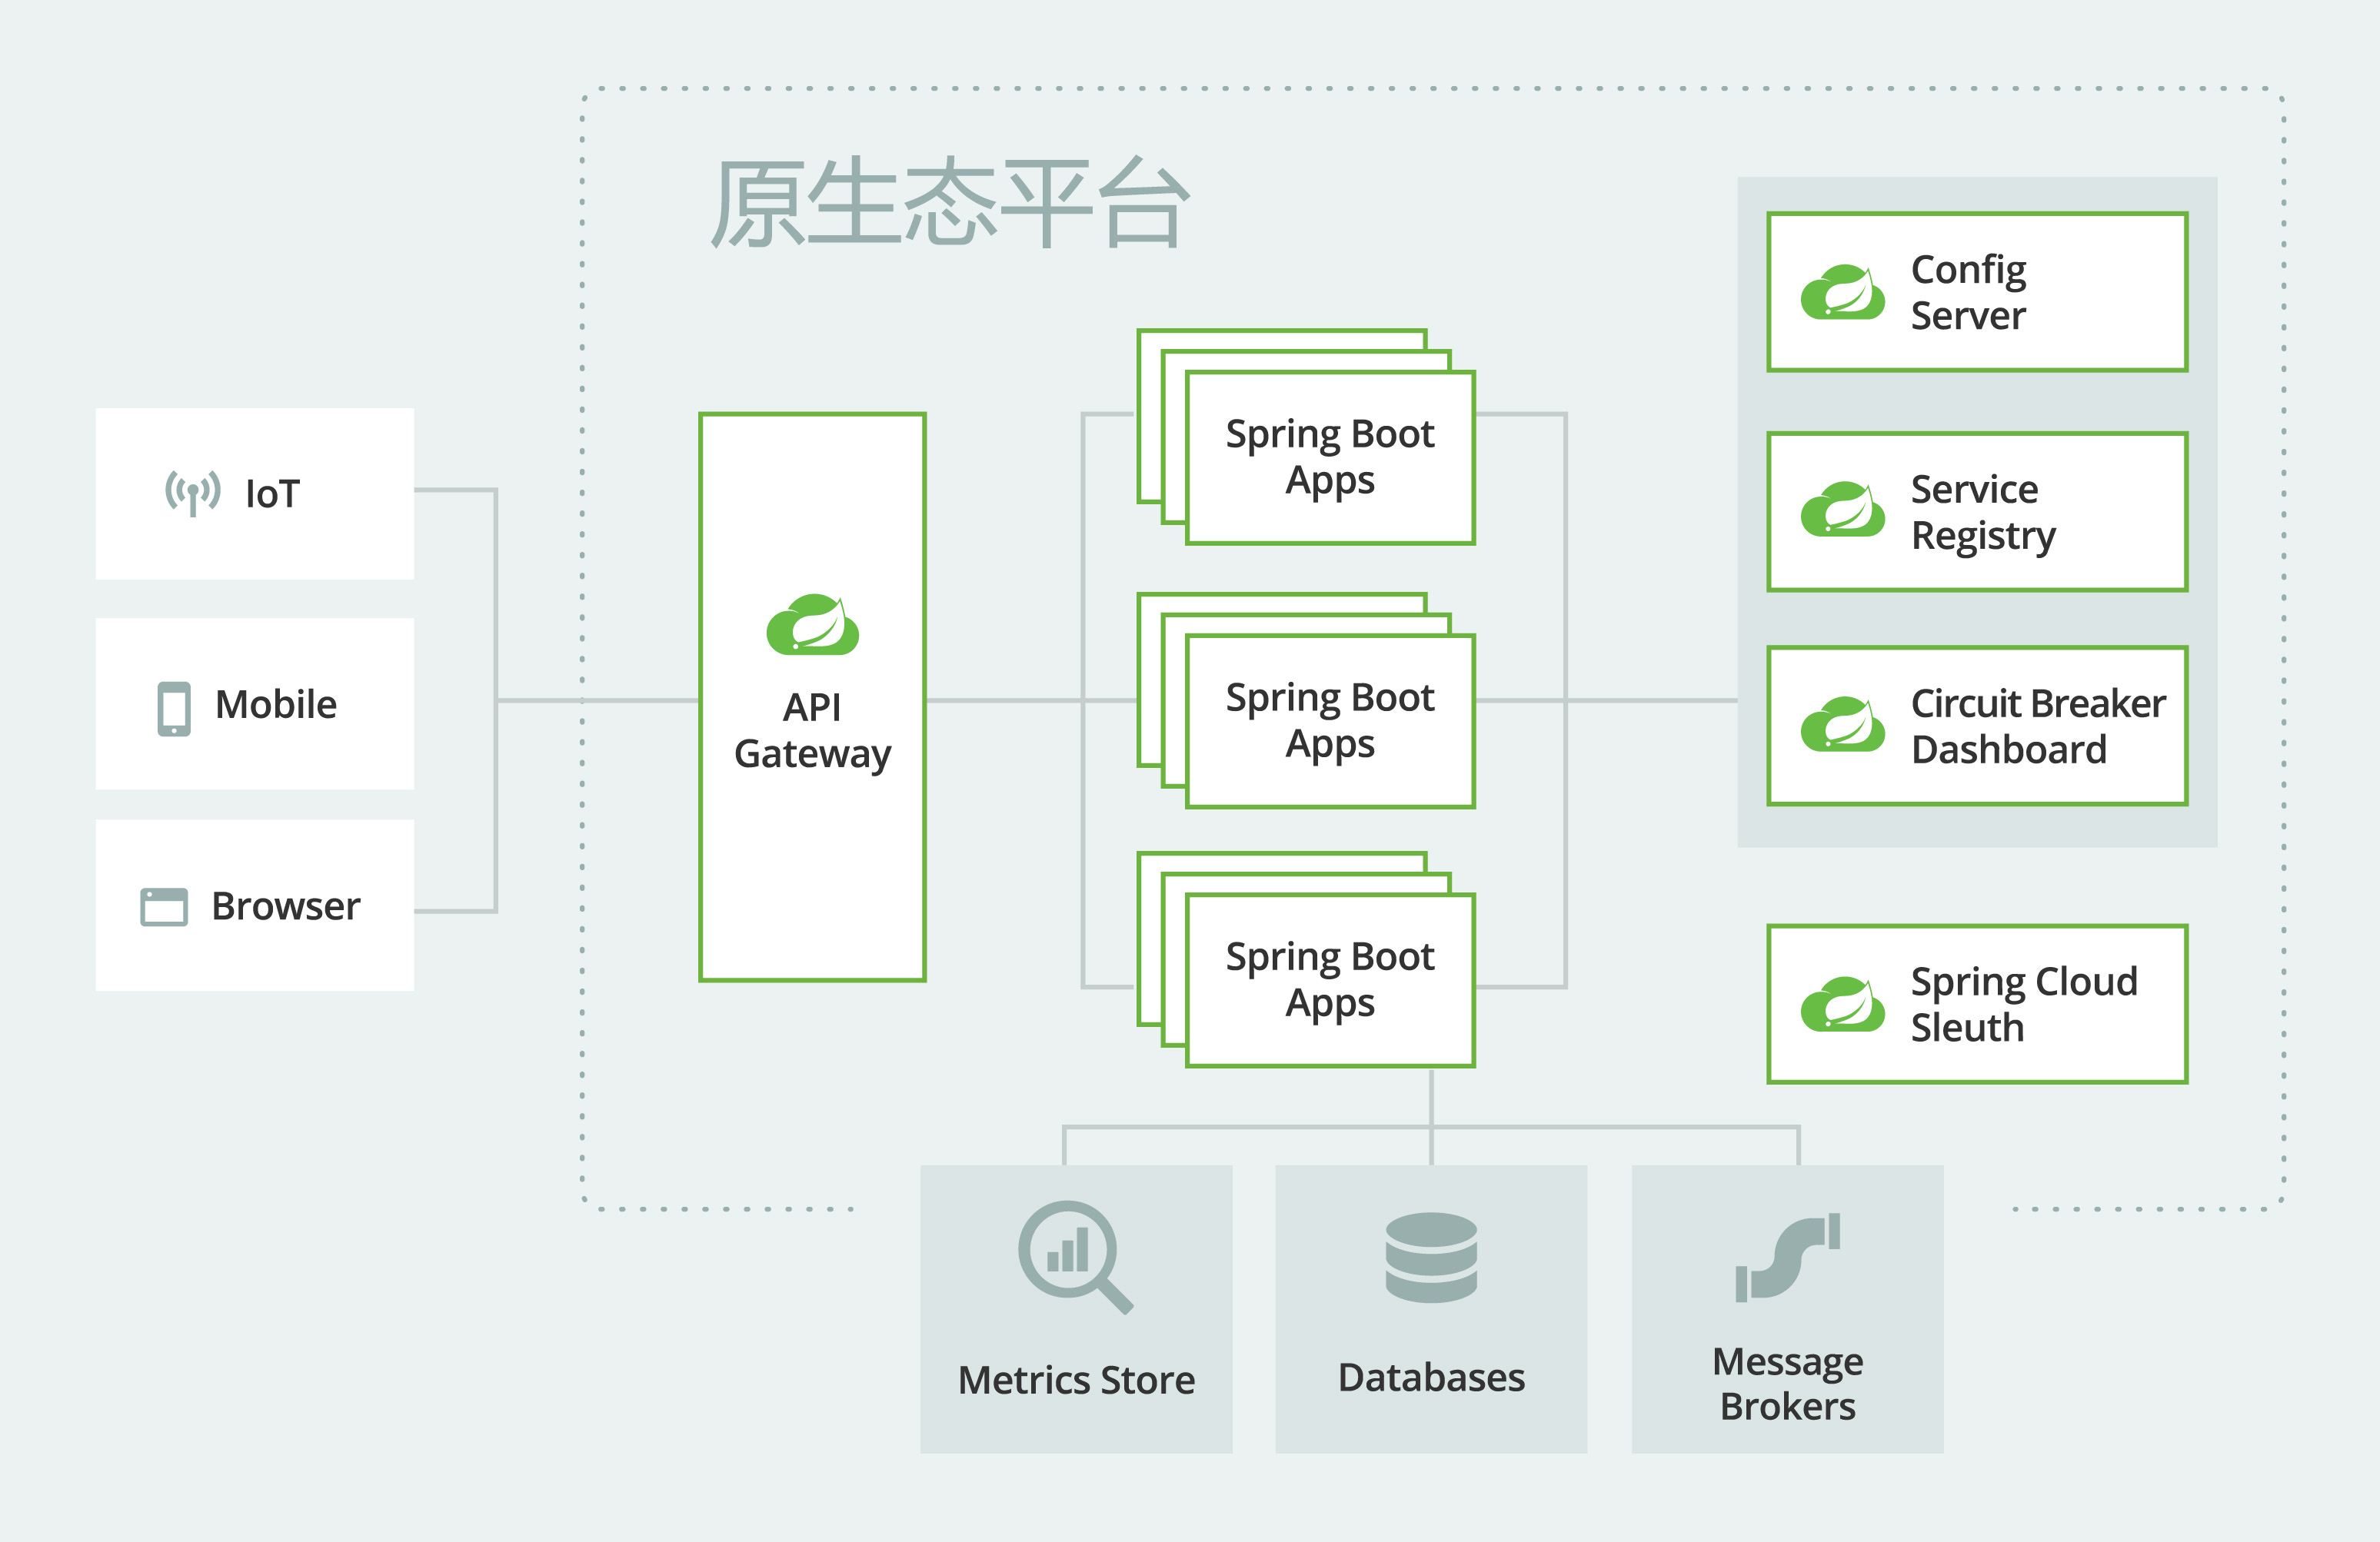Click the Message Brokers pipe icon
Screen dimensions: 2380x1542
coord(1787,1257)
